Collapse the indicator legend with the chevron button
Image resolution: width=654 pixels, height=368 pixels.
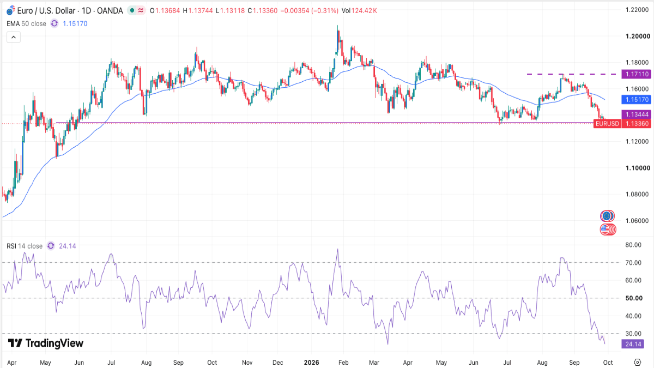(14, 37)
